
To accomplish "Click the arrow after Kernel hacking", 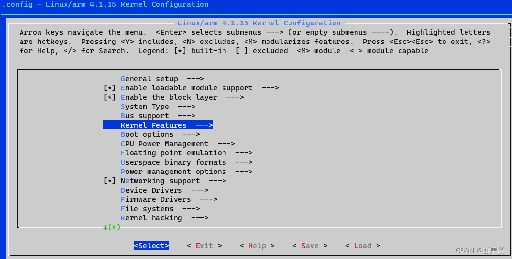I will tap(200, 218).
